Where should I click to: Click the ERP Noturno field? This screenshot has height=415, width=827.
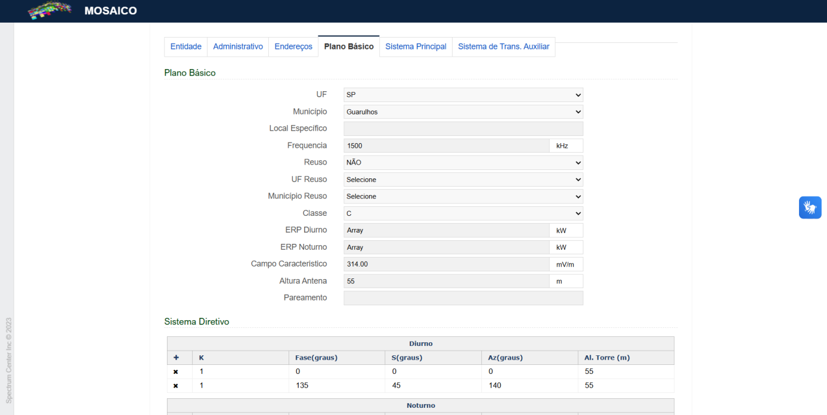click(447, 247)
